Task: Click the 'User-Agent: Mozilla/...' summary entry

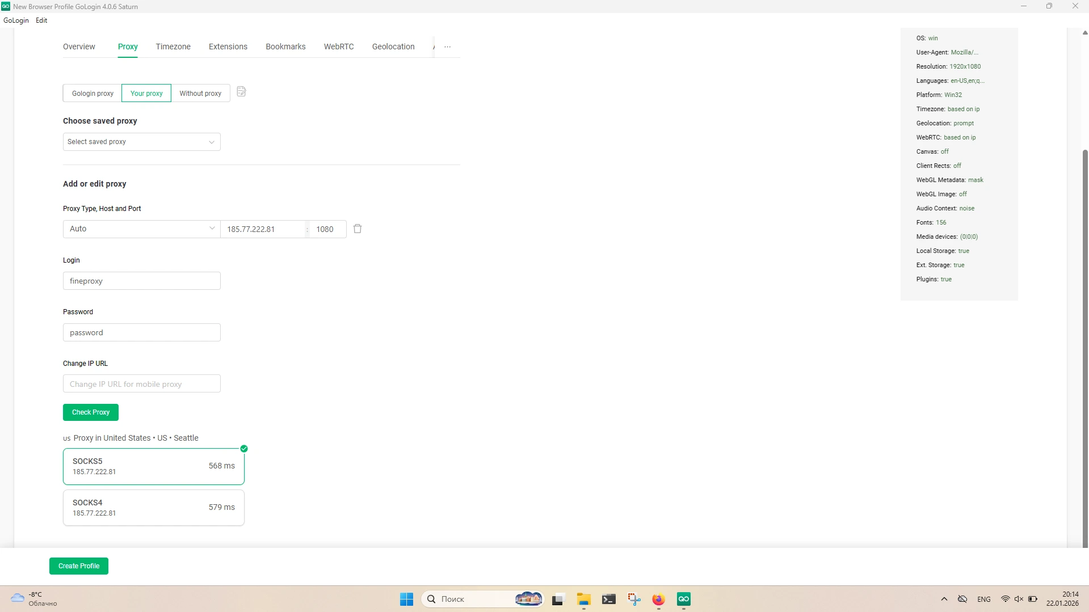Action: (x=947, y=52)
